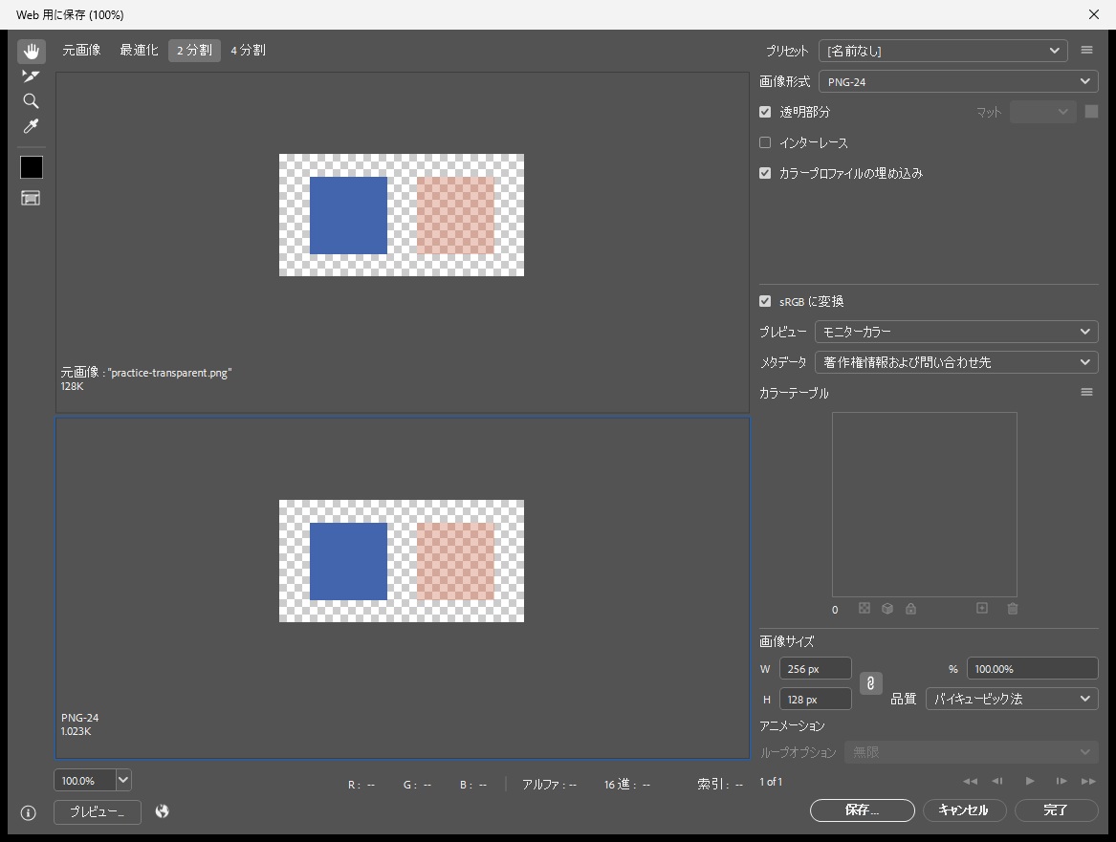The image size is (1116, 842).
Task: Open the 画像形式 PNG-24 dropdown
Action: (959, 81)
